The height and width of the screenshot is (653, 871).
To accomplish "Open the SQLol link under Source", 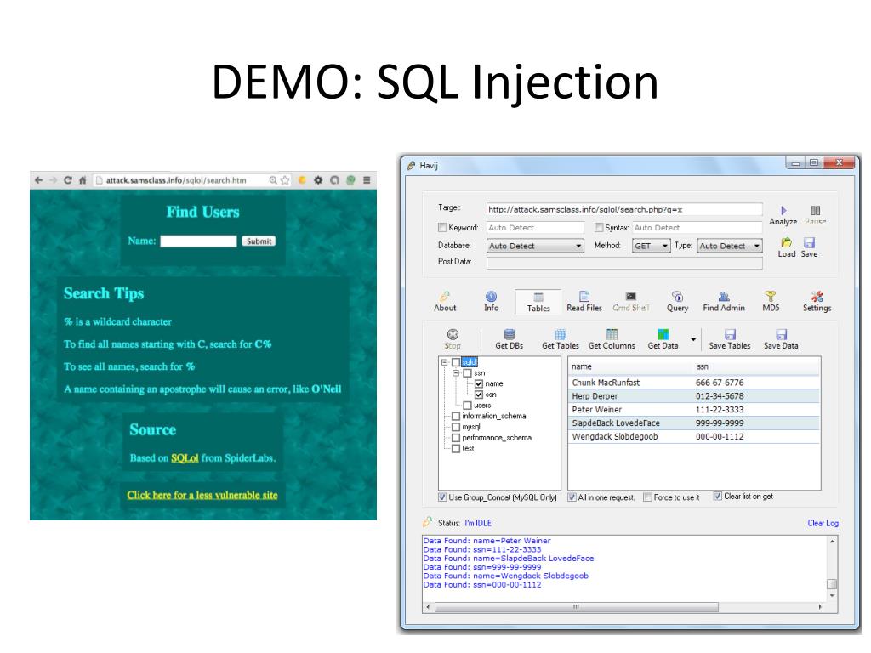I will click(x=185, y=458).
